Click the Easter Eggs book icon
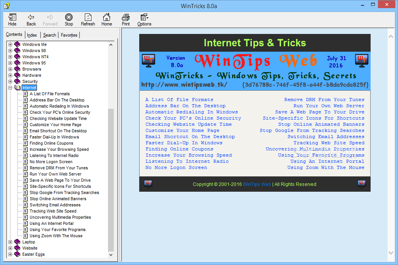 (17, 254)
